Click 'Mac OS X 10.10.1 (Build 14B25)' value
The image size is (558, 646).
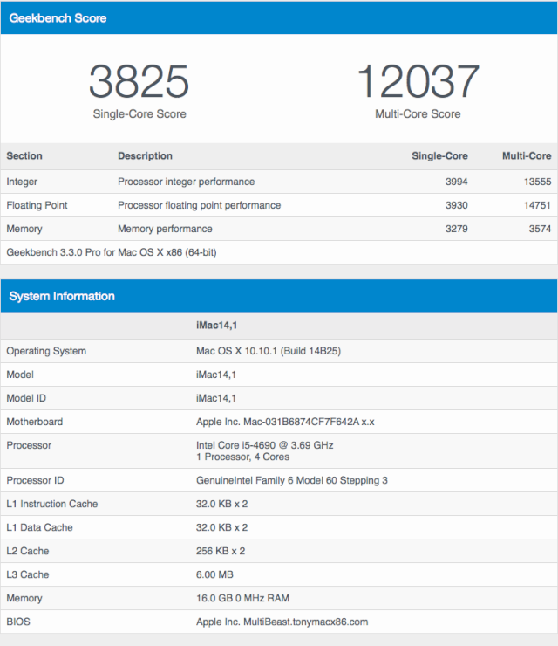(x=269, y=351)
